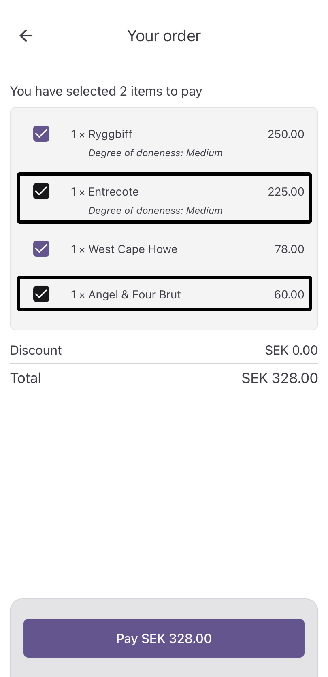328x677 pixels.
Task: Click the doneness note under Entrecote
Action: tap(155, 211)
